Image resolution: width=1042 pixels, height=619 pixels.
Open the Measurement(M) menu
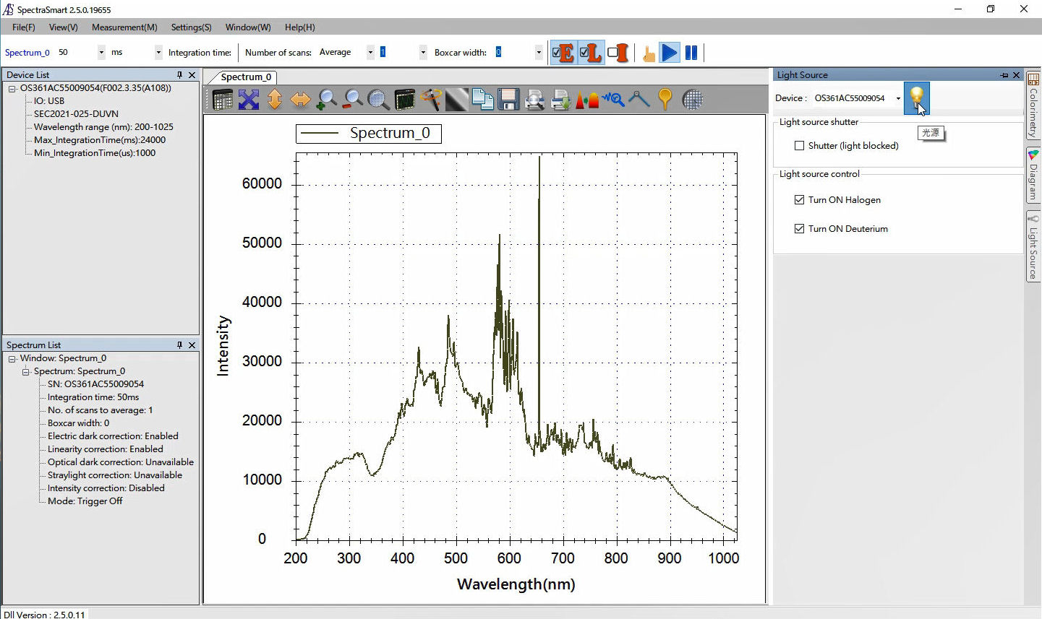coord(124,27)
